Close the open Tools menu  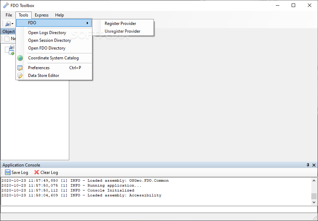pyautogui.click(x=23, y=15)
